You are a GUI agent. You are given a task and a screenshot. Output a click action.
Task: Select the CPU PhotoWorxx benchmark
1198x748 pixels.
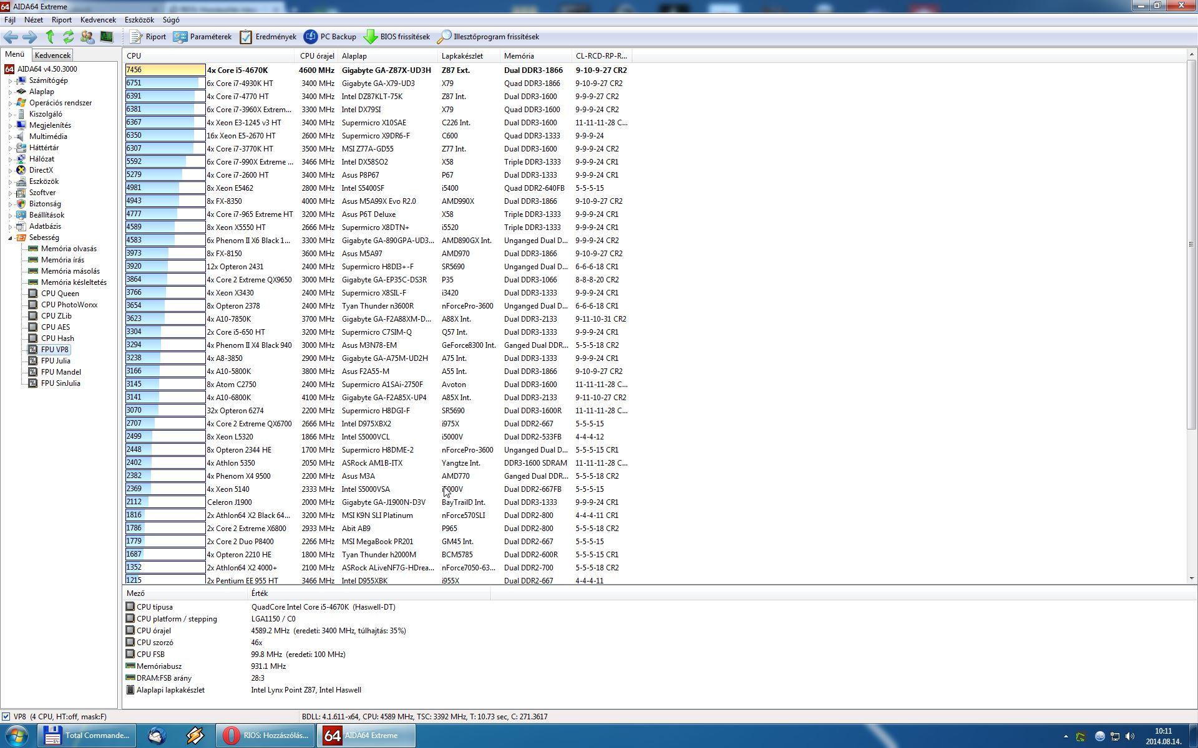pos(69,305)
